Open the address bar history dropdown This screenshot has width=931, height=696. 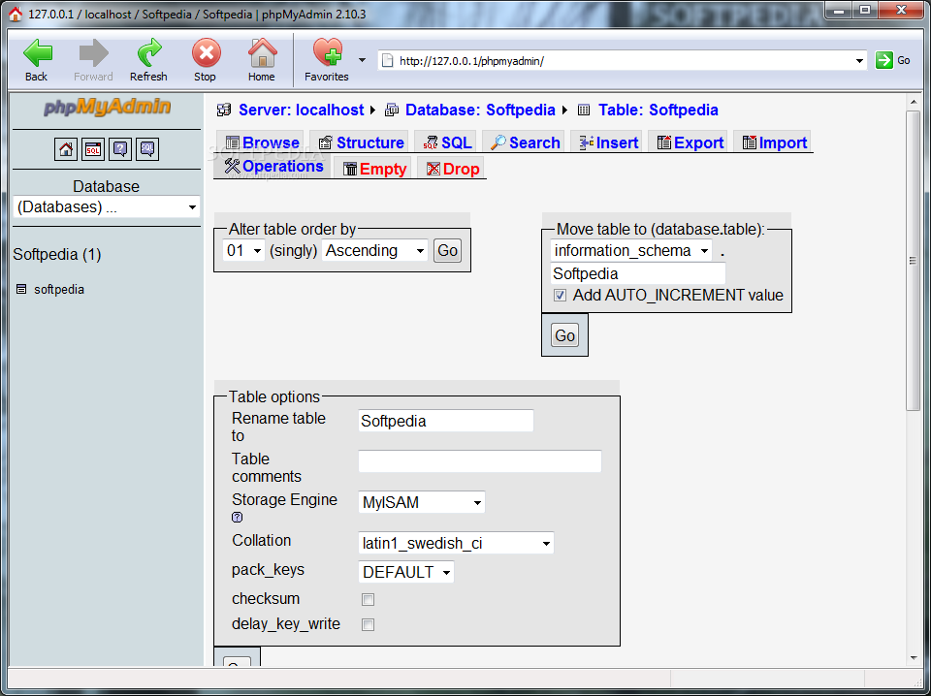(x=859, y=60)
